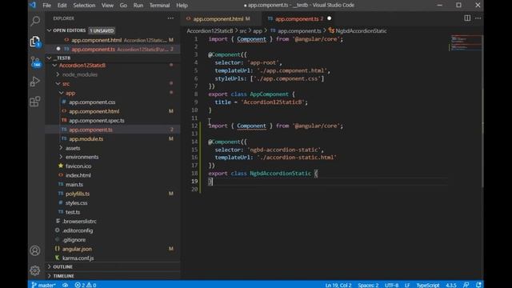Viewport: 512px width, 288px height.
Task: Open app.component.spec.ts in file tree
Action: coord(97,121)
